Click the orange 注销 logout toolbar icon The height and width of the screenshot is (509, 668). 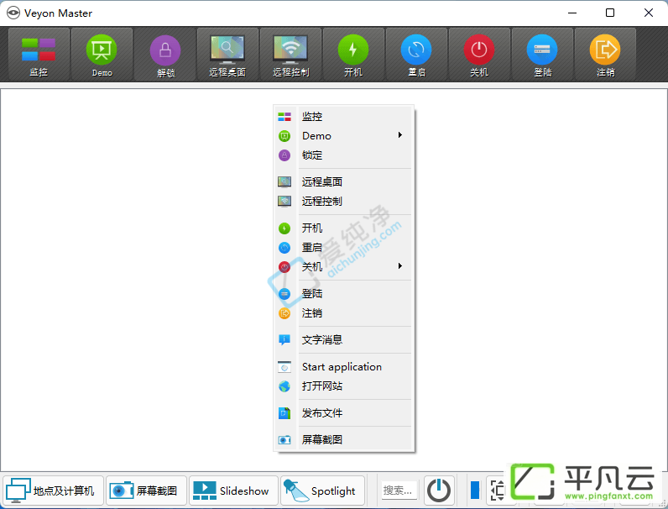click(x=605, y=55)
